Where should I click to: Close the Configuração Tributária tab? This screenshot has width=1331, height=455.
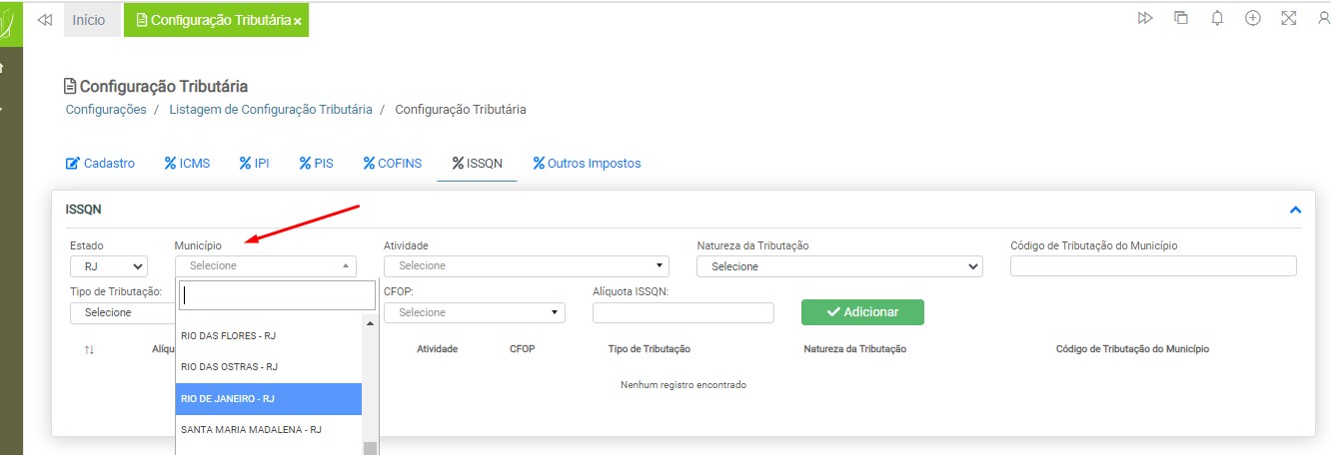point(298,21)
